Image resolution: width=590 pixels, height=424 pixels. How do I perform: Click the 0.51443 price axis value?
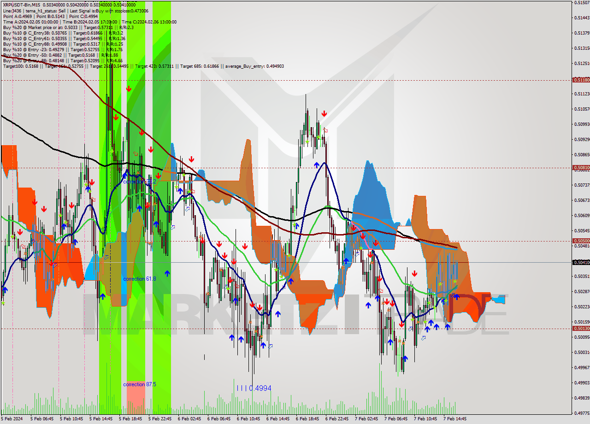pyautogui.click(x=581, y=18)
